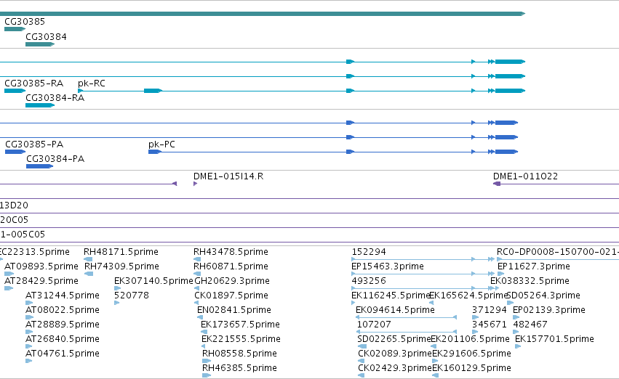
Task: Open EST AT28429.5prime
Action: click(x=41, y=281)
